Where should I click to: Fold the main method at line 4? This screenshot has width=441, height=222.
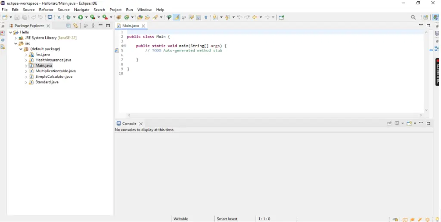tap(124, 46)
